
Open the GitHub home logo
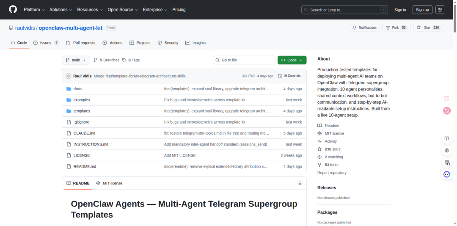click(13, 10)
